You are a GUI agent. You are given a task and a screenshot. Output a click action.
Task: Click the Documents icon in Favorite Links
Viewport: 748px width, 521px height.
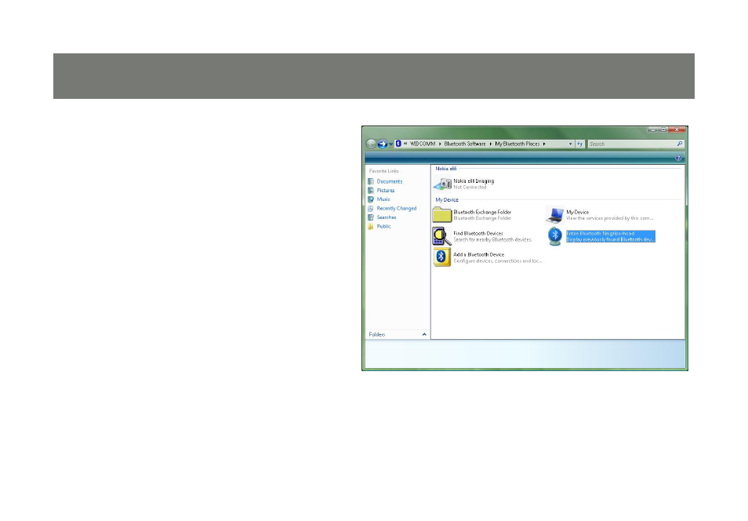(x=371, y=181)
